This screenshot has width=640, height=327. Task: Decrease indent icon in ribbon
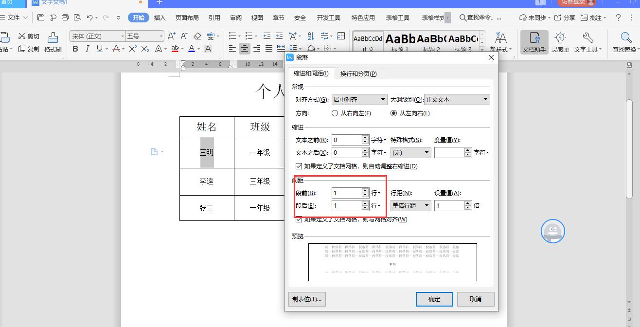click(x=267, y=36)
